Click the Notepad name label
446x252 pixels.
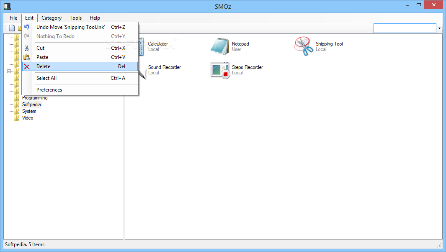click(x=240, y=44)
